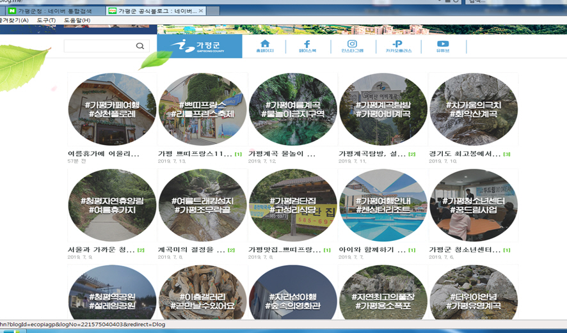Image resolution: width=567 pixels, height=333 pixels.
Task: Open #쁘띠프랑스 #리틀프린스축제 thumbnail
Action: (202, 109)
